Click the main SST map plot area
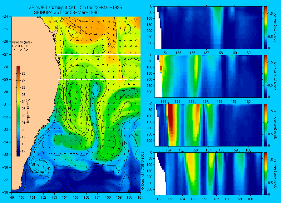The width and height of the screenshot is (281, 203). coord(76,104)
